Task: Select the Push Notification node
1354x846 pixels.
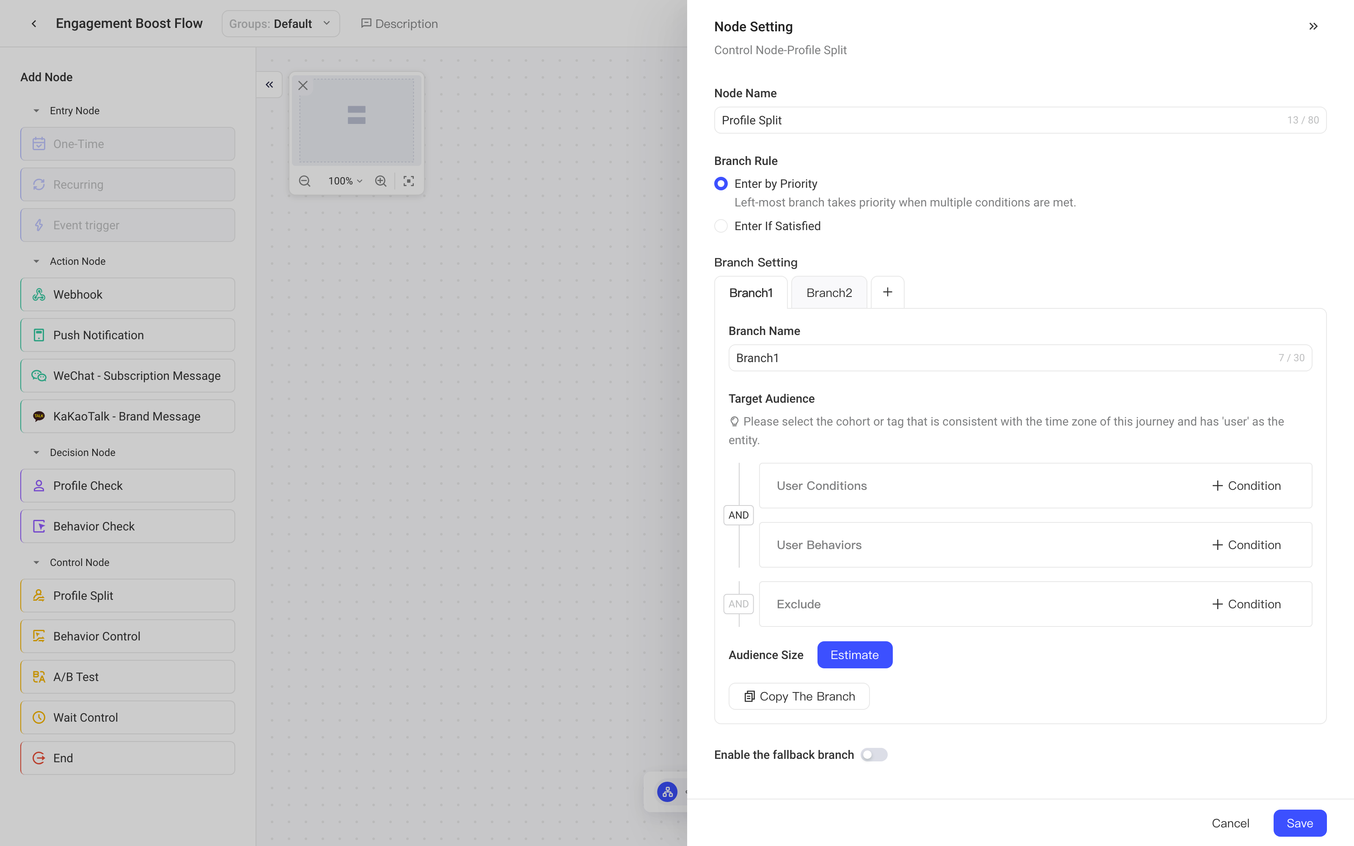Action: tap(127, 335)
